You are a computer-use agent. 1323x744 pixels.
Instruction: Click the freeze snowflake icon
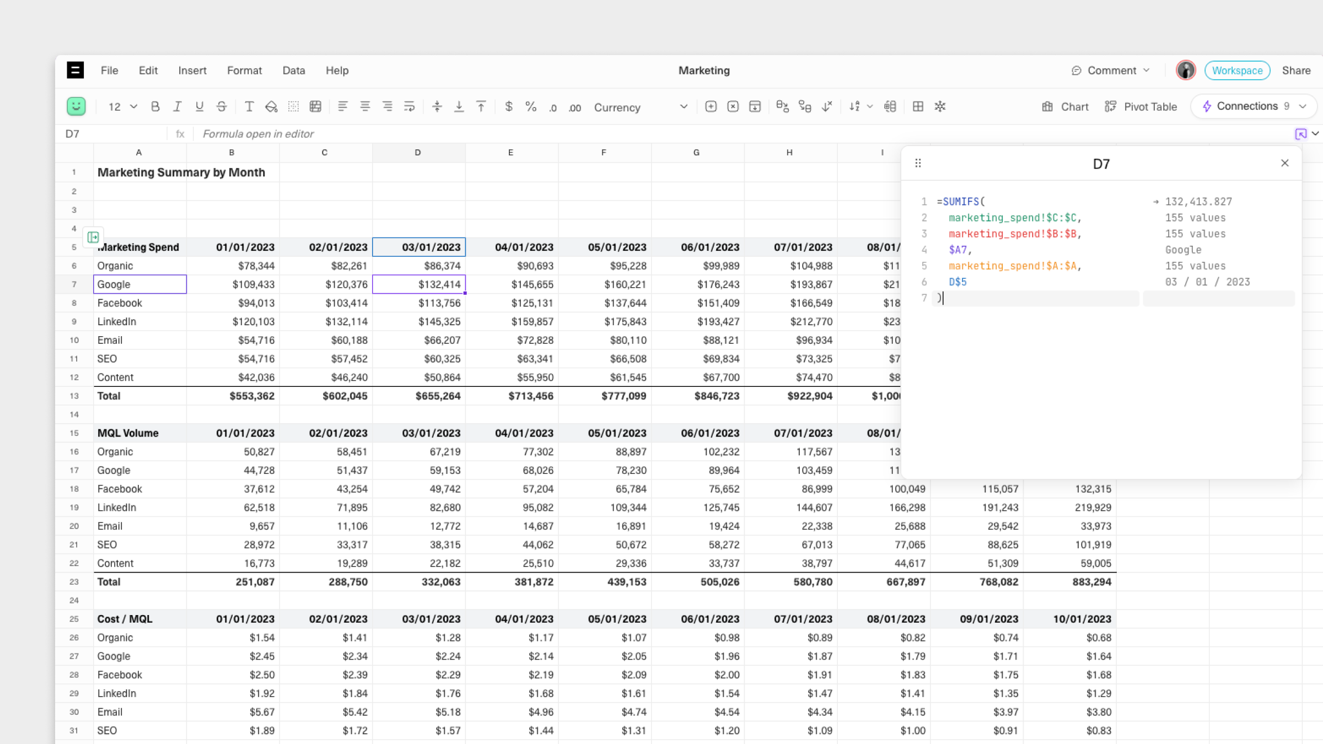[x=940, y=106]
